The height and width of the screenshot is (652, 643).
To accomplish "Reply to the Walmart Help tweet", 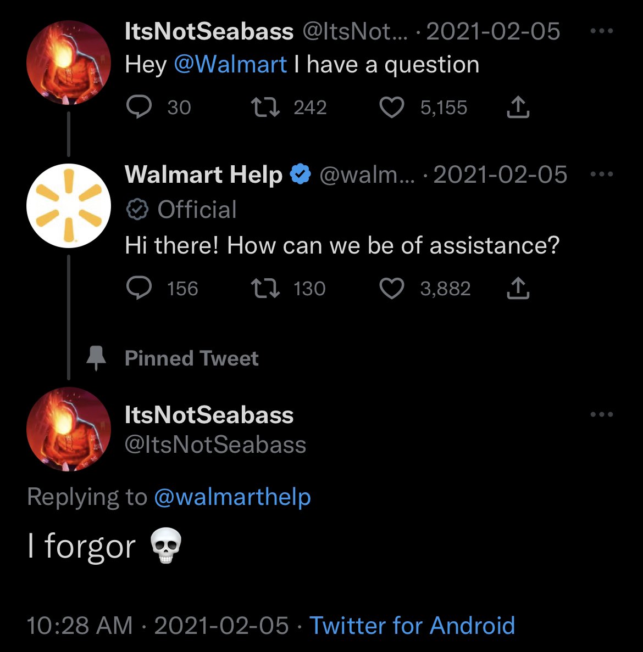I will click(139, 289).
